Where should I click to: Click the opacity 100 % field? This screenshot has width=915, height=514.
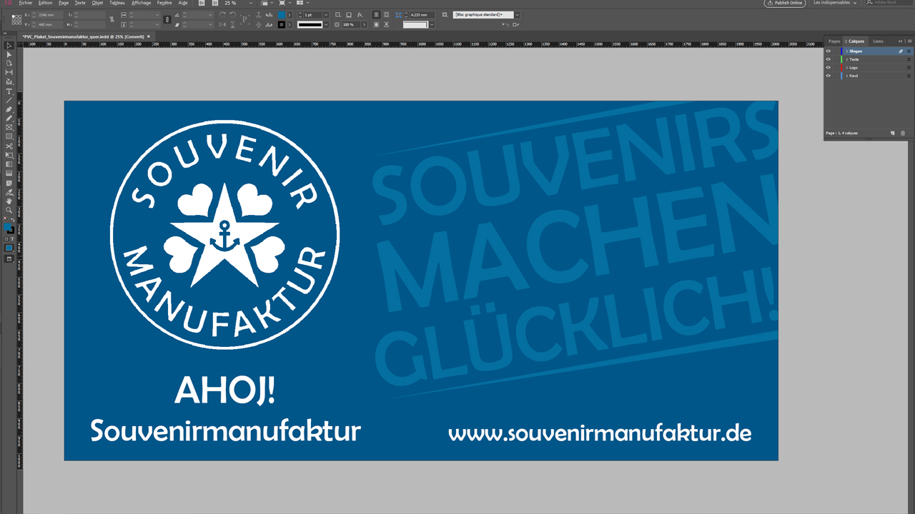(352, 25)
